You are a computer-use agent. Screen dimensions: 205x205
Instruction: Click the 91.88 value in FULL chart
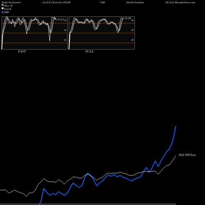pyautogui.click(x=128, y=18)
